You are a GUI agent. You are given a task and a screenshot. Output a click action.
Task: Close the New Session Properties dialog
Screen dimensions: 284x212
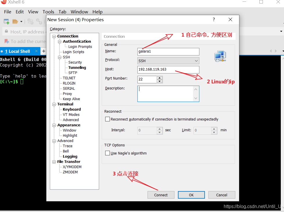coord(230,19)
